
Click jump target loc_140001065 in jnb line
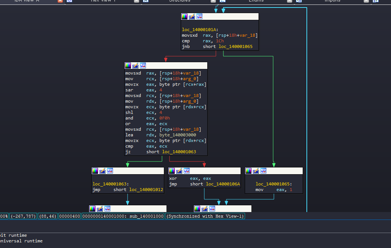coord(236,46)
